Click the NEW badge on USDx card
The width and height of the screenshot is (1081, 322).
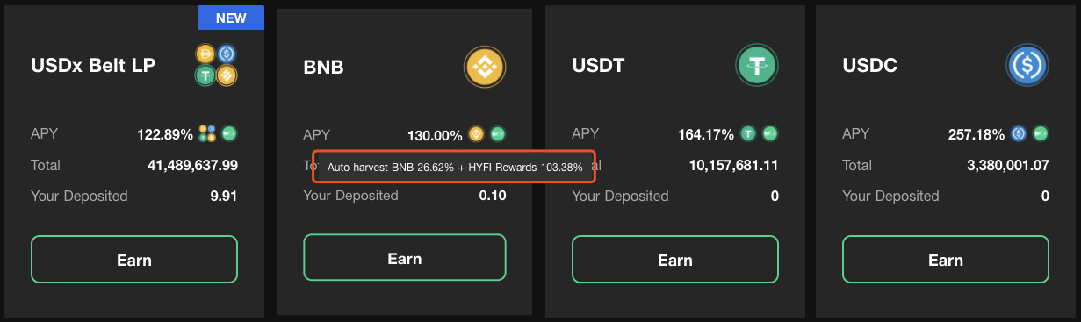[x=232, y=17]
